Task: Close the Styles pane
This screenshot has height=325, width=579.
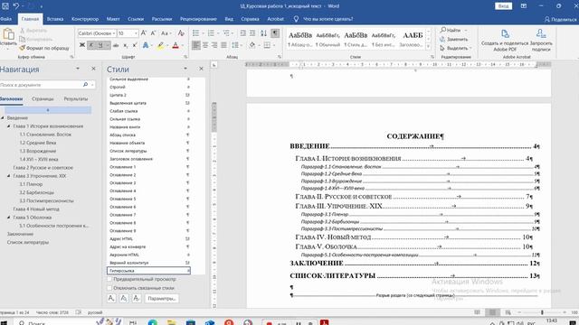Action: click(x=201, y=69)
